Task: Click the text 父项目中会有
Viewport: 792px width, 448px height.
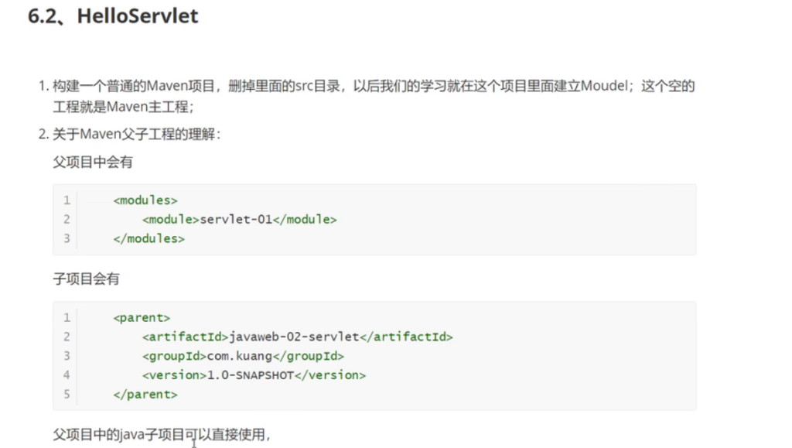Action: tap(87, 162)
